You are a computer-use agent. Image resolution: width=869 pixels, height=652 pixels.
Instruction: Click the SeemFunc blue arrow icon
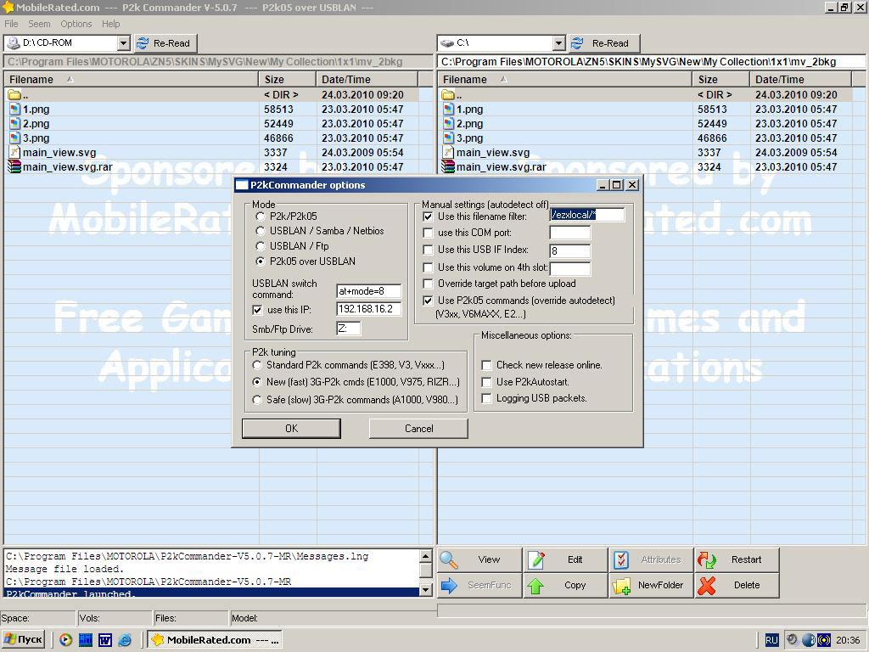coord(449,586)
